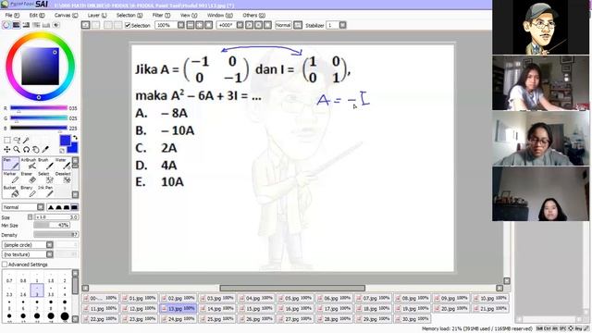Image resolution: width=592 pixels, height=333 pixels.
Task: Toggle the transparent color button
Action: click(62, 151)
